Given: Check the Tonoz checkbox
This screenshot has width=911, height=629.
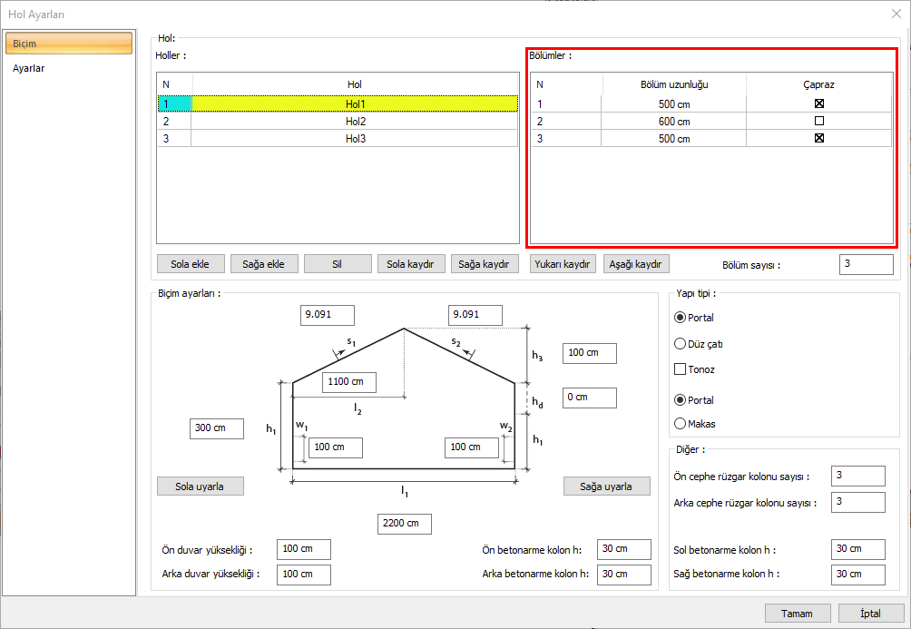Looking at the screenshot, I should pyautogui.click(x=681, y=369).
